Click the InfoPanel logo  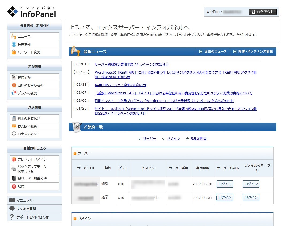click(32, 12)
